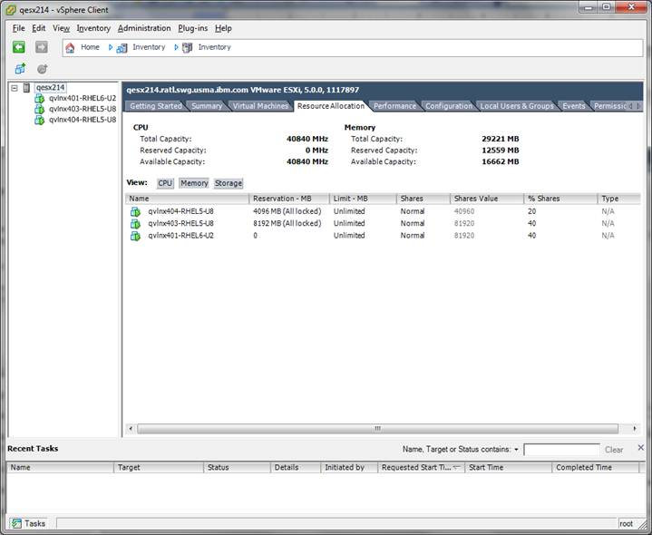Select qvlnx404-RHEL5-U8 in the inventory tree

click(x=83, y=120)
